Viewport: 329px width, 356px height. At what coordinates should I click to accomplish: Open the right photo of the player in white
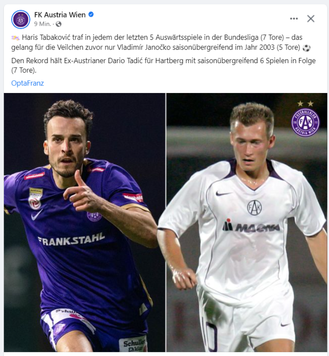pos(247,222)
